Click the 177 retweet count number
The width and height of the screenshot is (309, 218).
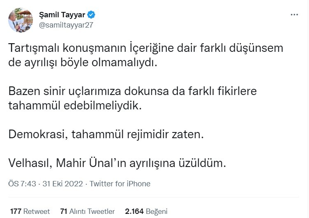(x=16, y=211)
